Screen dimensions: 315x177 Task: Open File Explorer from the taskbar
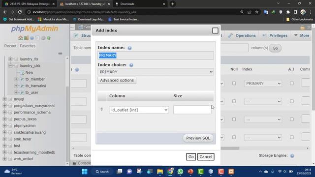[x=160, y=172]
